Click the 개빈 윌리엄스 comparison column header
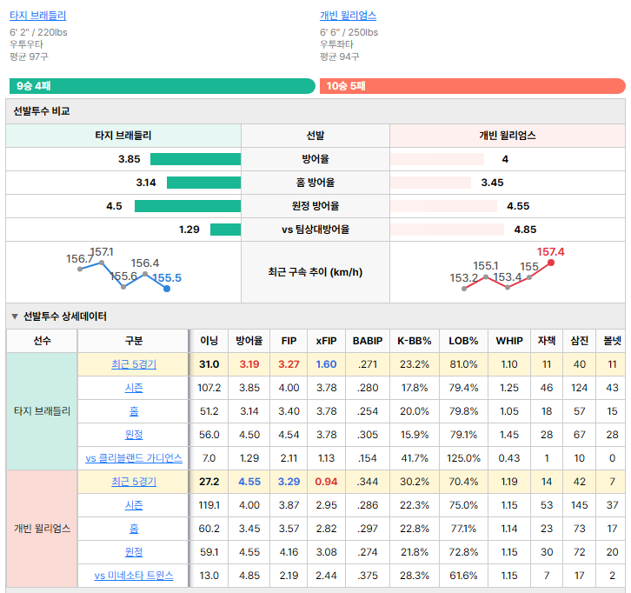This screenshot has height=593, width=631. 508,136
